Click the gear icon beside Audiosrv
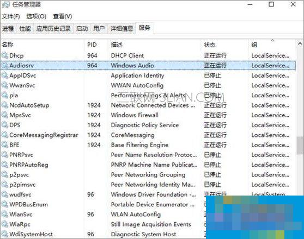The image size is (304, 239). [x=5, y=66]
